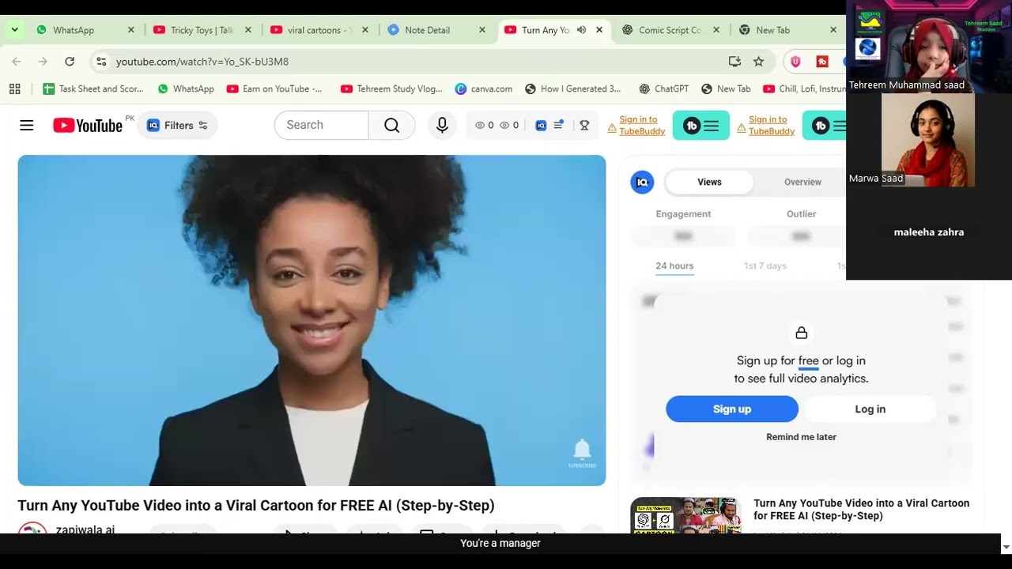The width and height of the screenshot is (1012, 569).
Task: Click the Log in button
Action: (x=870, y=409)
